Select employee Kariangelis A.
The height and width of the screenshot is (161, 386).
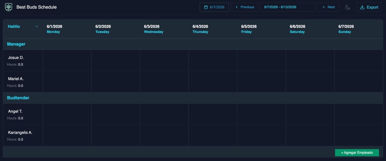coord(20,133)
